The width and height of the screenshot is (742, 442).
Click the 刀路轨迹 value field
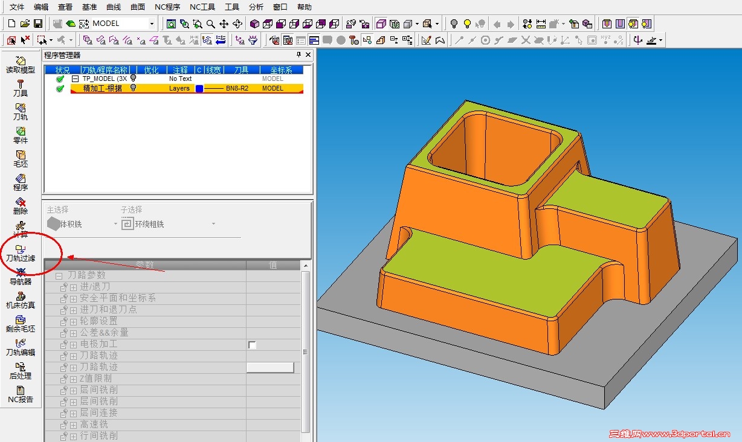click(x=270, y=368)
